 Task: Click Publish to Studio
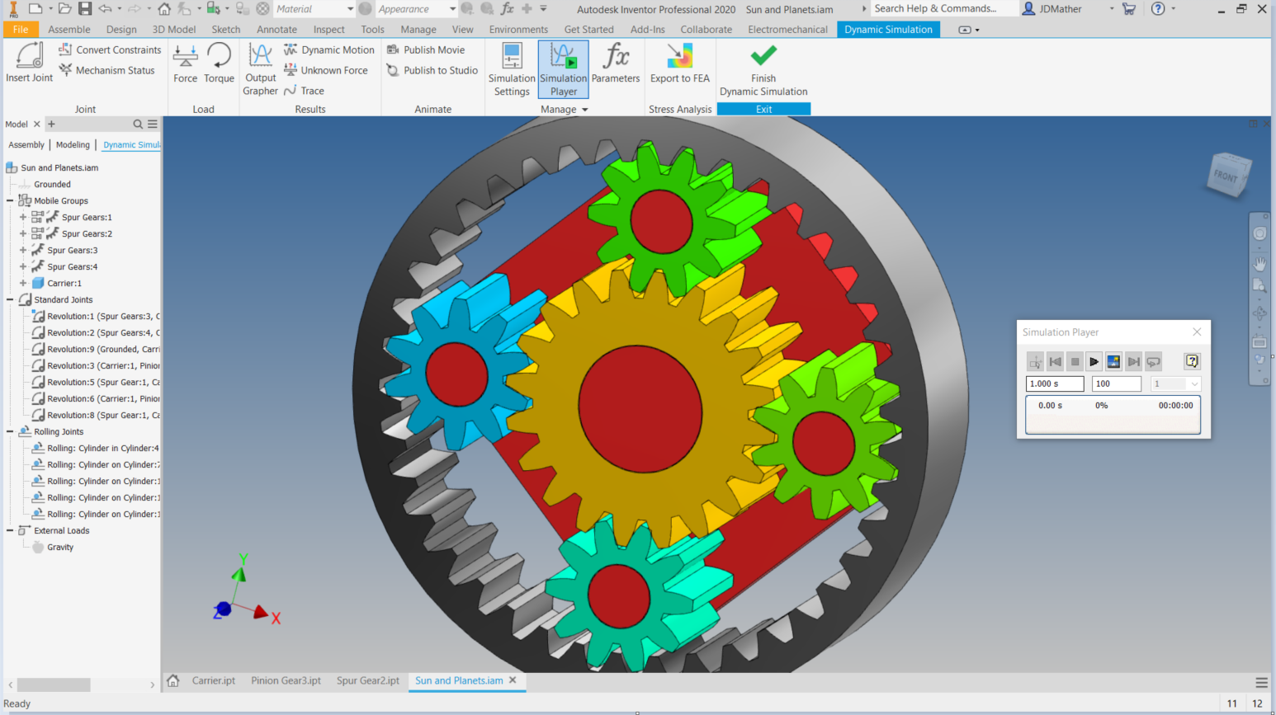click(432, 70)
